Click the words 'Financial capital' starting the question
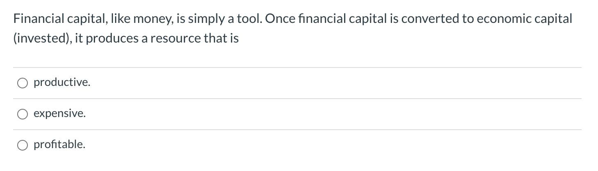 [x=55, y=19]
